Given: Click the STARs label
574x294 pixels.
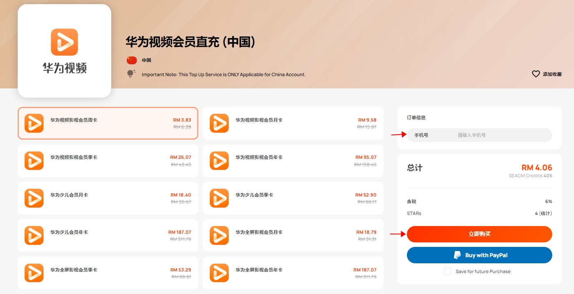Looking at the screenshot, I should pyautogui.click(x=414, y=213).
